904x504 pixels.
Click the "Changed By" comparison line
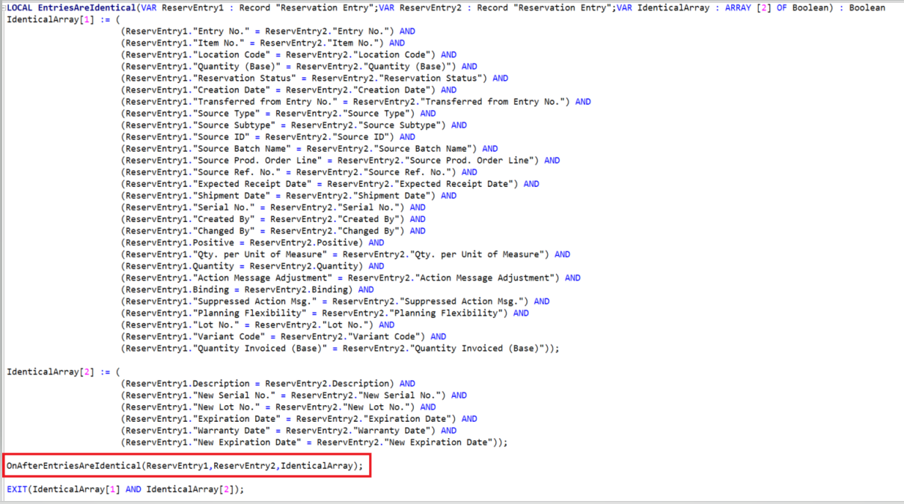(272, 231)
